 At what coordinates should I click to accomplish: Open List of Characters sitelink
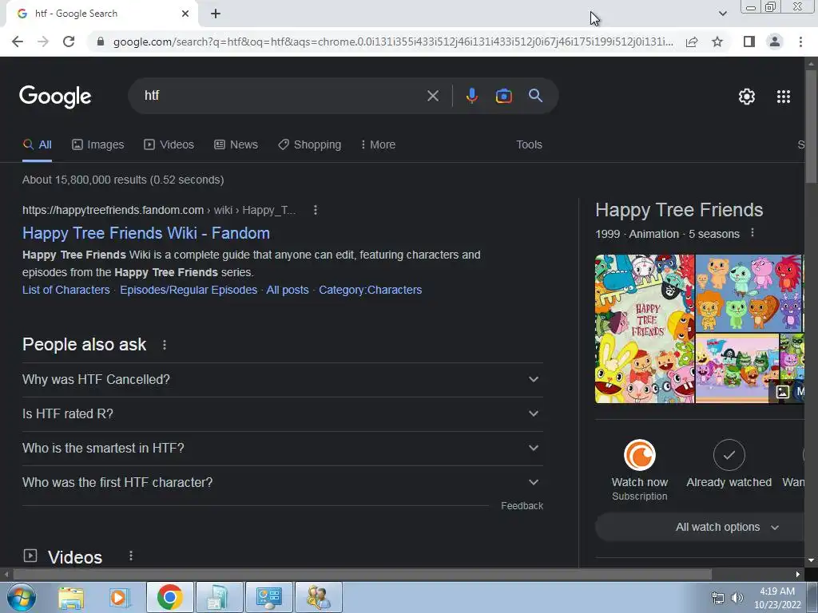66,290
